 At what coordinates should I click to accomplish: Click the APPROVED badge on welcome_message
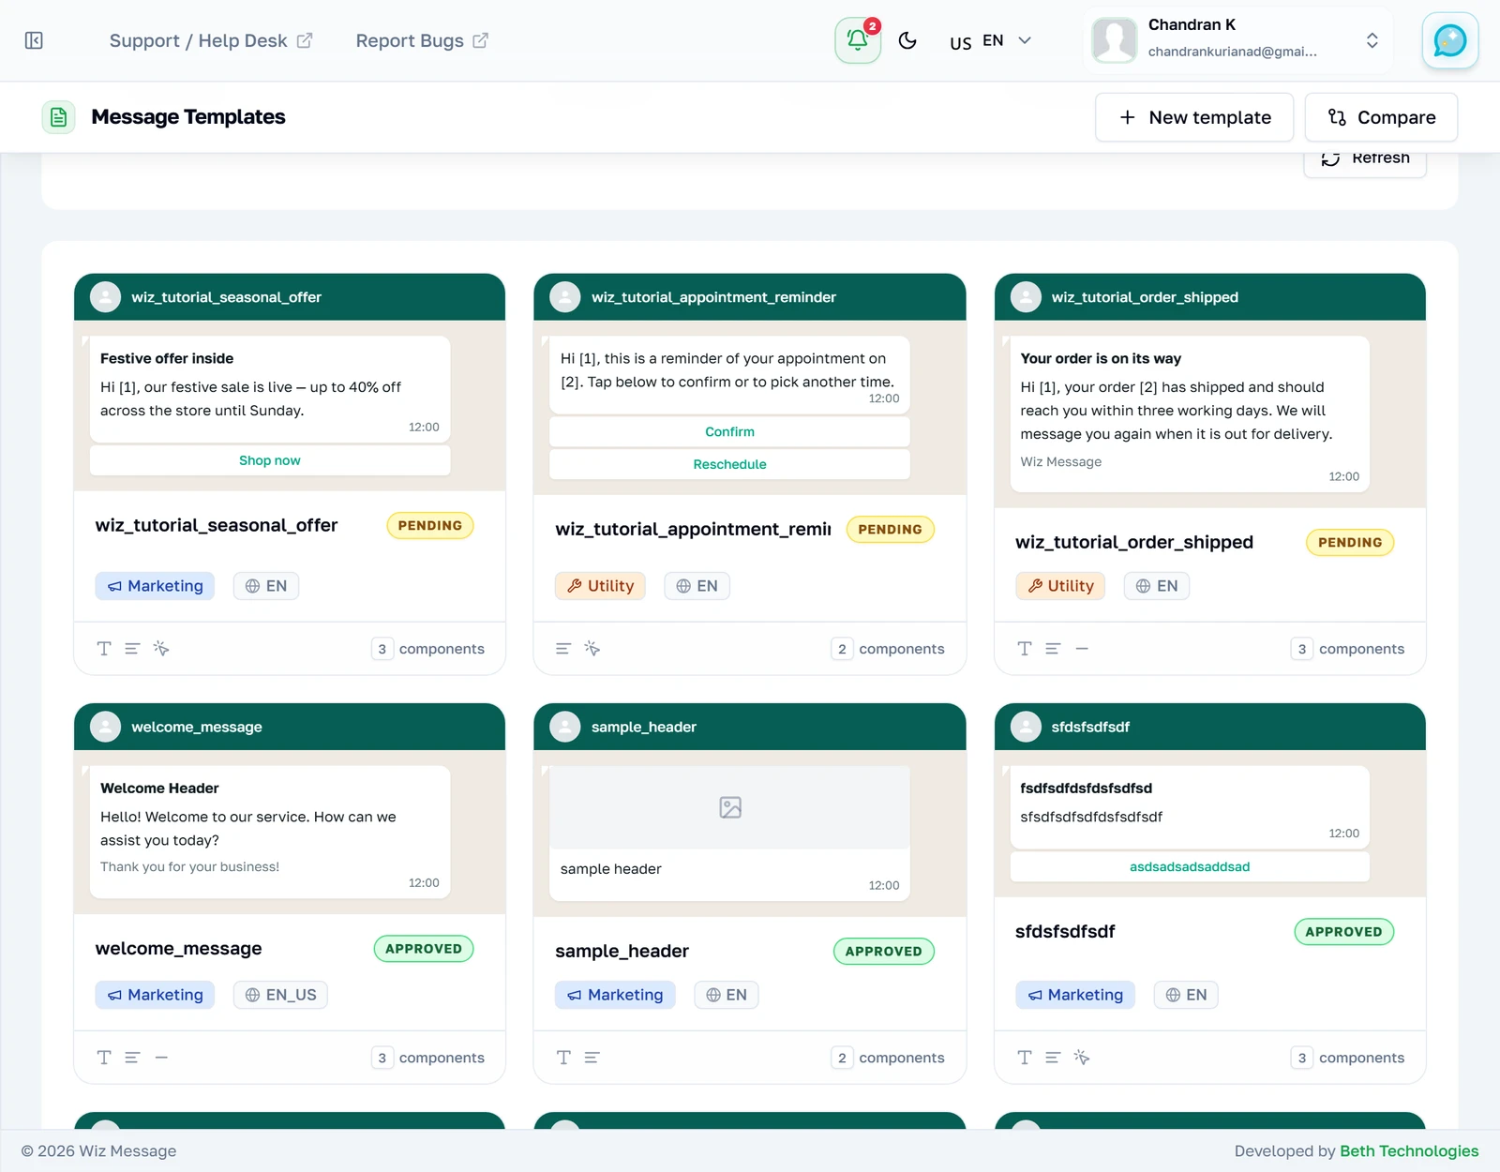424,948
